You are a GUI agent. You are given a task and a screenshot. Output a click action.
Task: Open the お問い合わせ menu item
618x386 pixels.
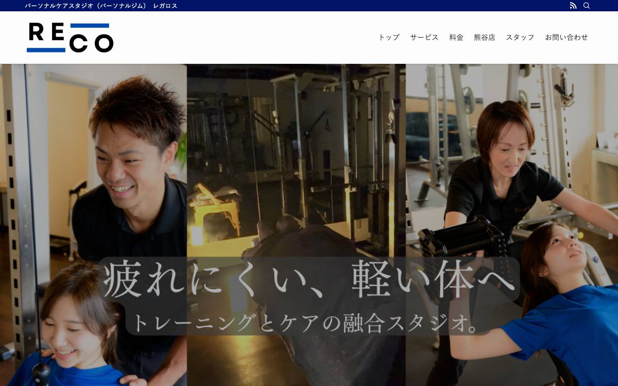(566, 38)
